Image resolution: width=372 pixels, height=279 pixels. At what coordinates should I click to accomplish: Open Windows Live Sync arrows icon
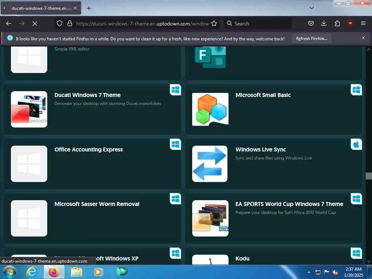210,164
